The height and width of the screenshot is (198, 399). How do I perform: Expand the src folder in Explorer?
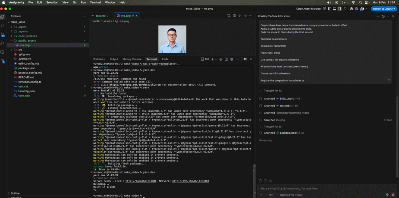(21, 50)
